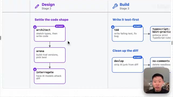Click the 'Settle the code shape' heading

pos(52,20)
